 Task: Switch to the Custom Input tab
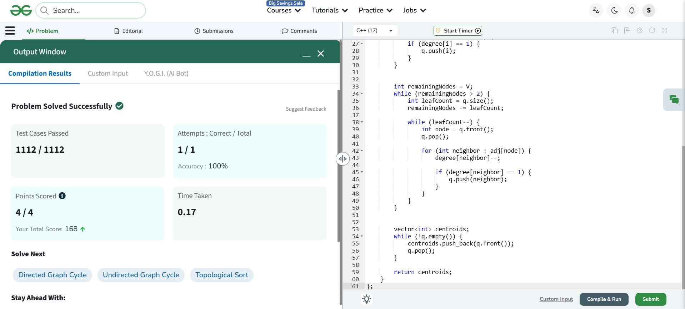(108, 74)
